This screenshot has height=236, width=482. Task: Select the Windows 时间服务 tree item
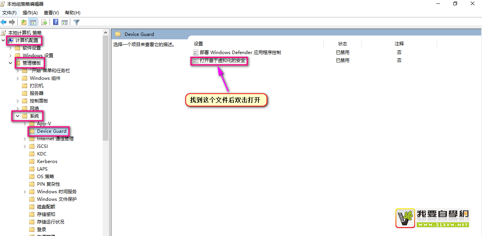click(x=57, y=192)
